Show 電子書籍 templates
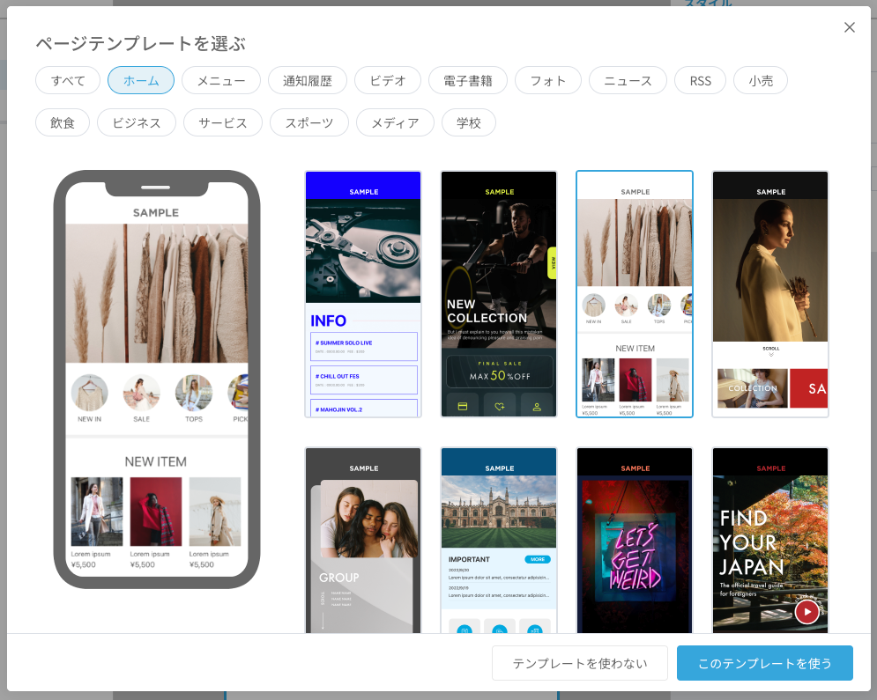 click(x=467, y=80)
